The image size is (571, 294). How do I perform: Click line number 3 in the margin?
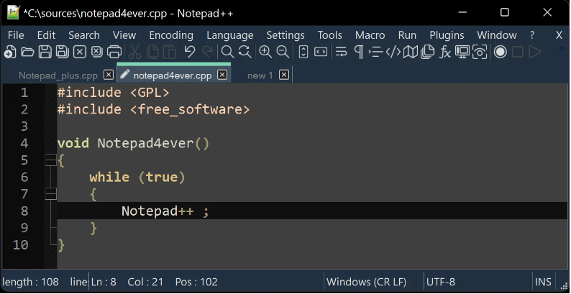[24, 127]
